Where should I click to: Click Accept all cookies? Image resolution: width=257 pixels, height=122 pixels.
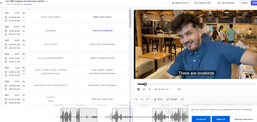click(201, 119)
